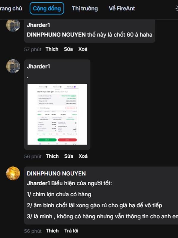Click the theme toggle icon at top right
This screenshot has width=178, height=238.
click(177, 8)
